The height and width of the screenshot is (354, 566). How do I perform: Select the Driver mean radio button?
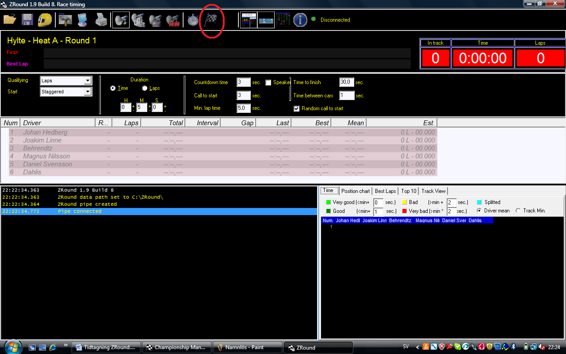(479, 211)
